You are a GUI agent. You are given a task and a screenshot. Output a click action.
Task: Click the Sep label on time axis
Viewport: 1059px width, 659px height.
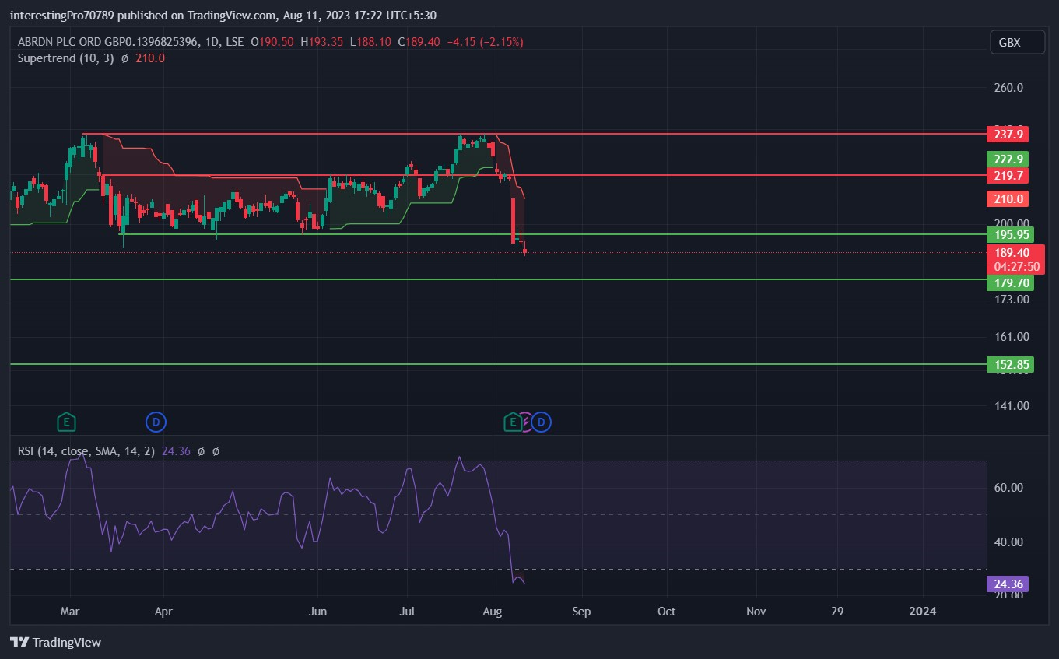coord(581,612)
